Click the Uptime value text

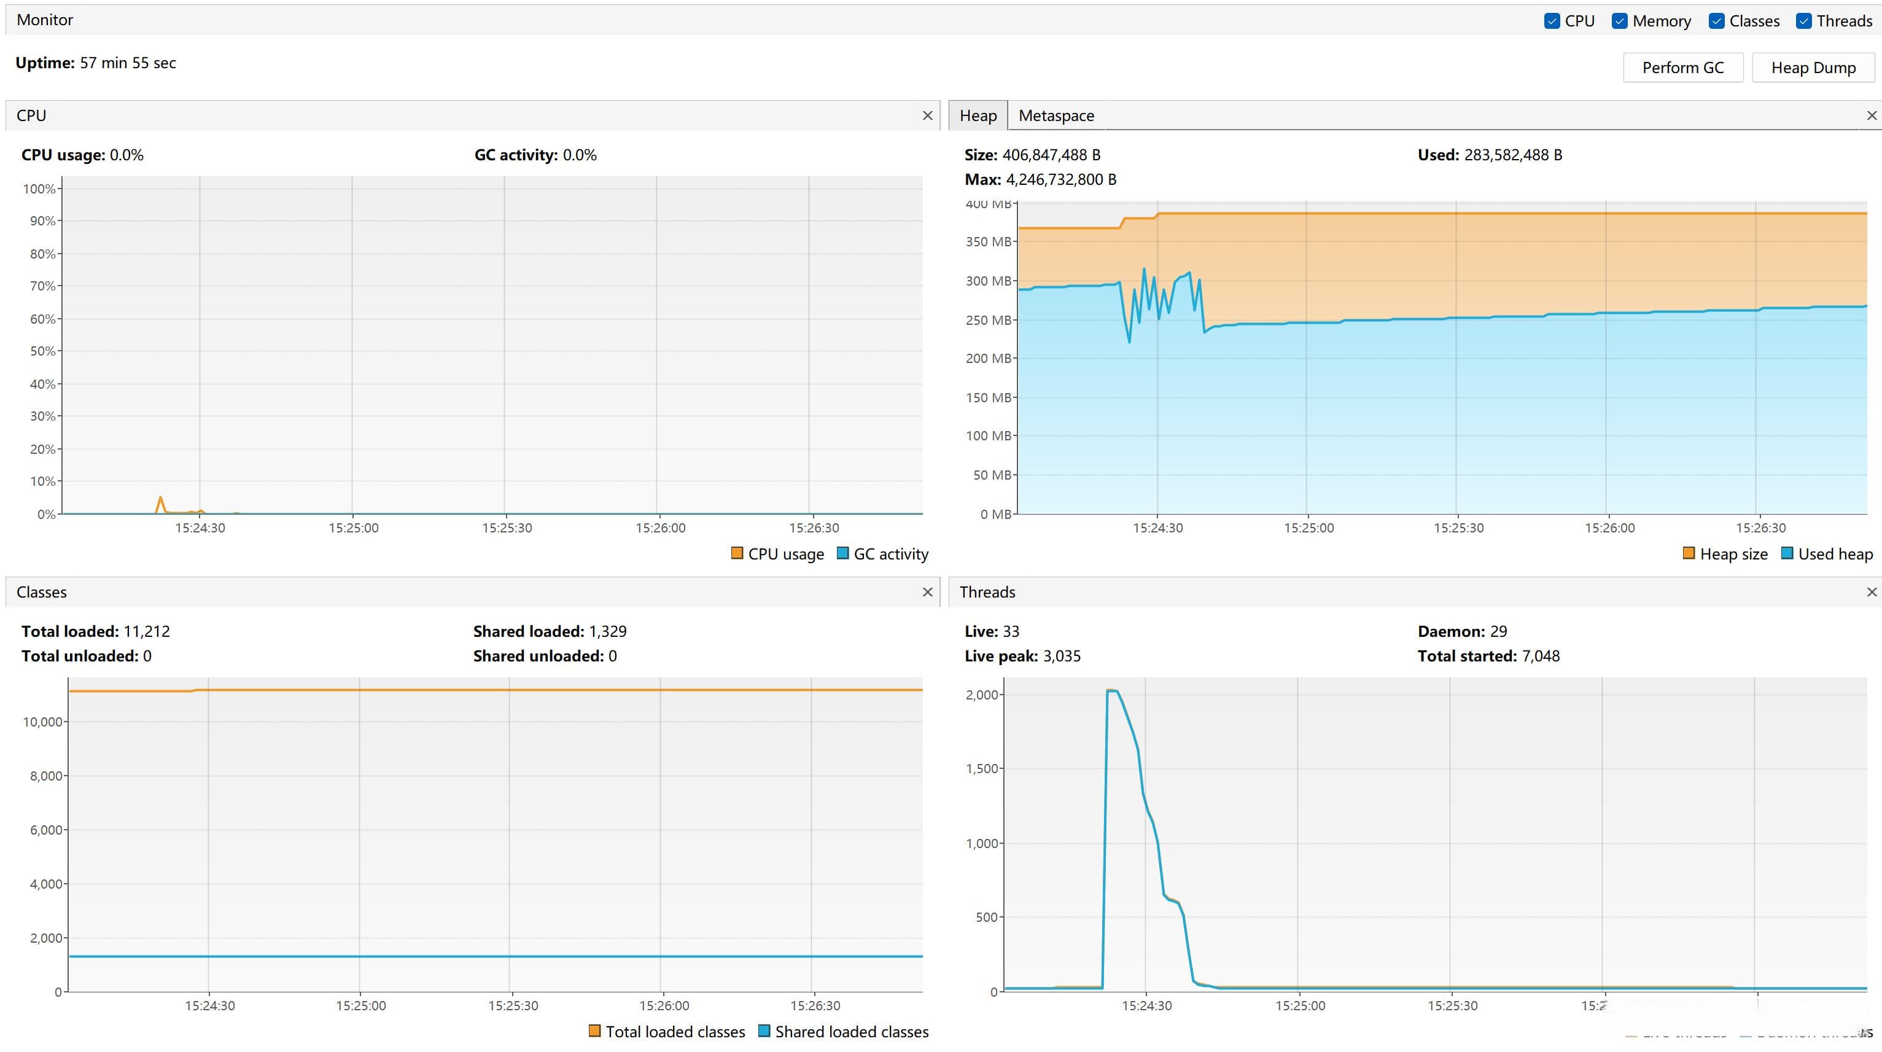point(128,63)
